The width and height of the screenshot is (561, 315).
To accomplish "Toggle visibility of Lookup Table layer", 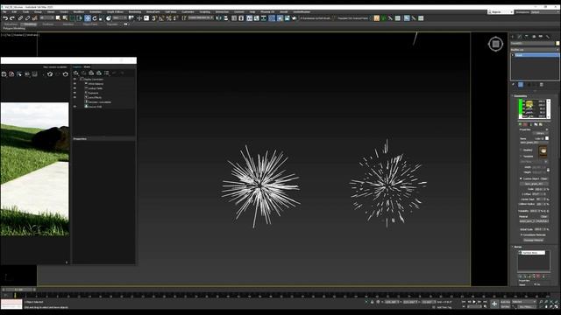I will pos(75,88).
